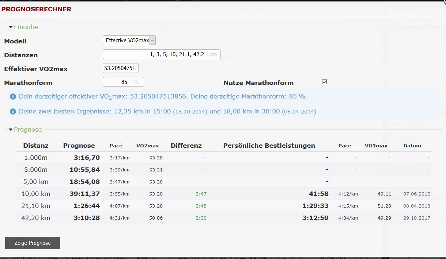Collapse the Eingabe section
Screen dimensions: 446x259
tap(23, 27)
